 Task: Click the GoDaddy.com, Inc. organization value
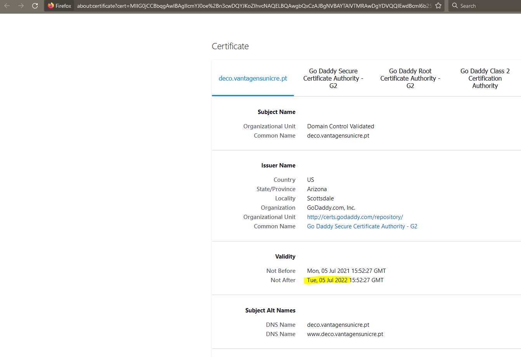click(x=331, y=208)
